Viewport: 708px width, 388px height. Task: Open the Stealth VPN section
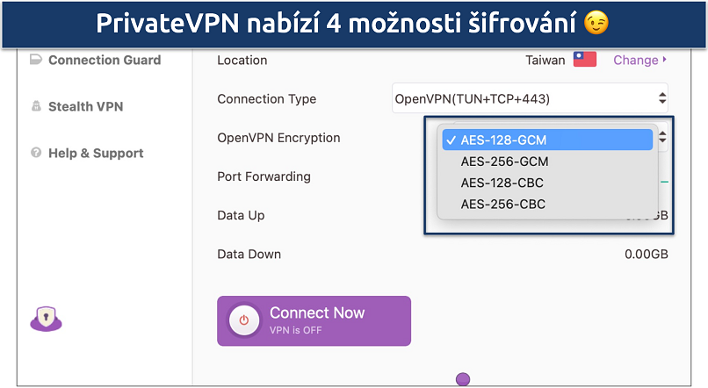click(85, 106)
